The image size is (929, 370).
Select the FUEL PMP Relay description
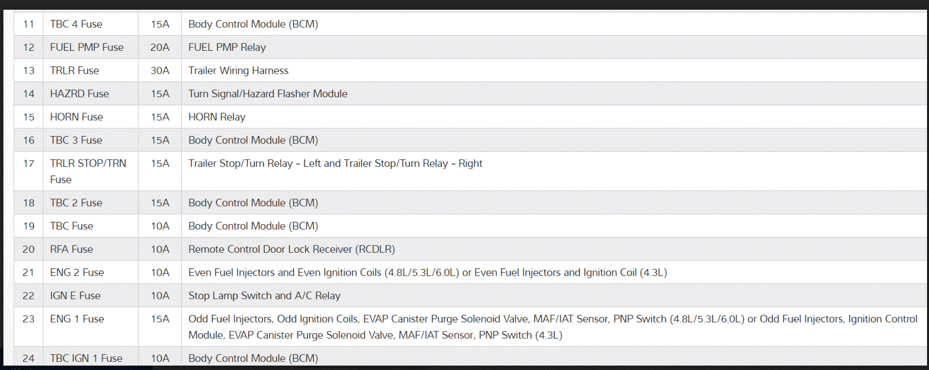[x=227, y=47]
